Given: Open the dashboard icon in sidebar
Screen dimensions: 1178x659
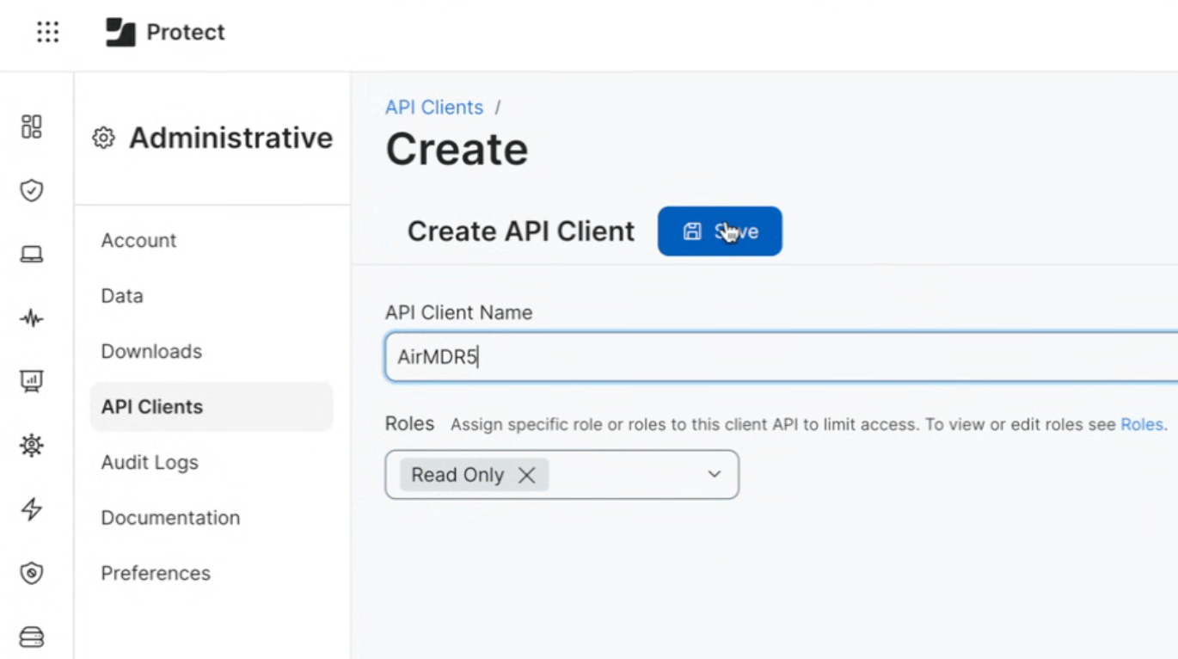Looking at the screenshot, I should [32, 126].
